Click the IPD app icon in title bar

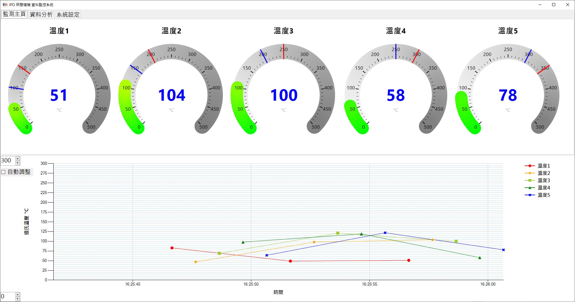[5, 5]
